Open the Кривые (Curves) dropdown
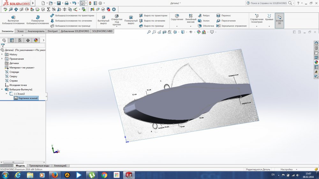Screen dimensions: 319x179 pos(269,26)
